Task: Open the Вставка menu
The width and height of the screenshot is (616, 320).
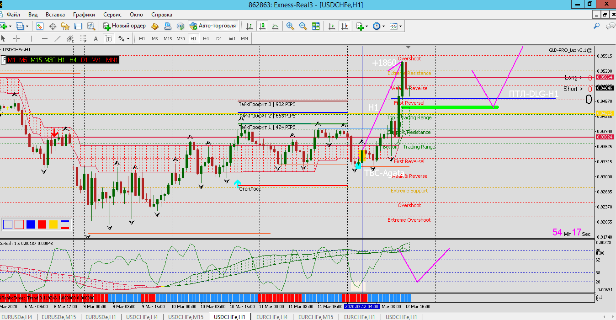Action: [55, 15]
